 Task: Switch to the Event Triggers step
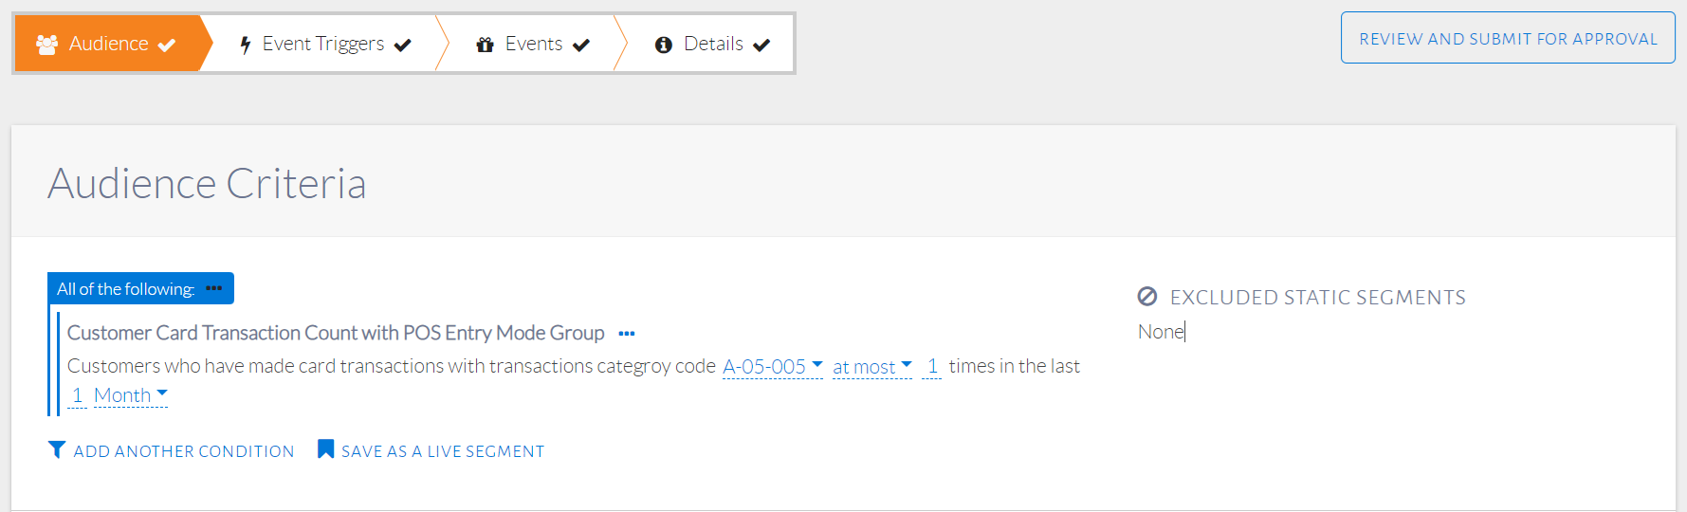pyautogui.click(x=323, y=44)
